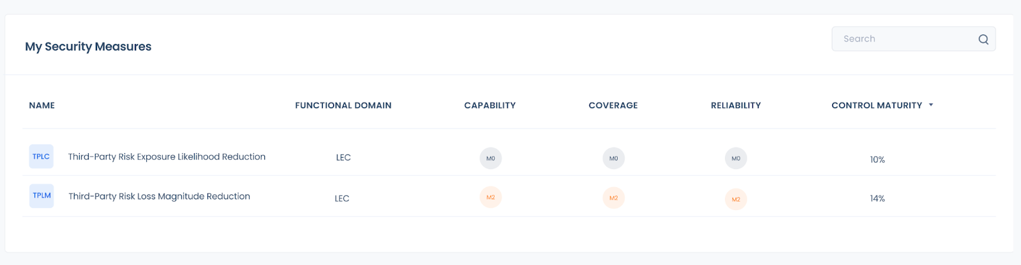Focus the Search input field

click(x=914, y=39)
